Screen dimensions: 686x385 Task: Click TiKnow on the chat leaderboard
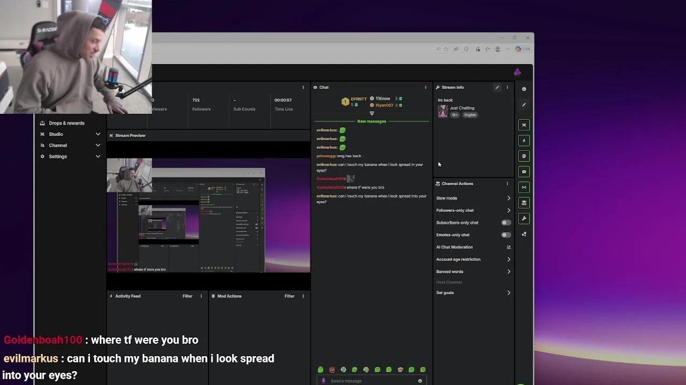(383, 99)
